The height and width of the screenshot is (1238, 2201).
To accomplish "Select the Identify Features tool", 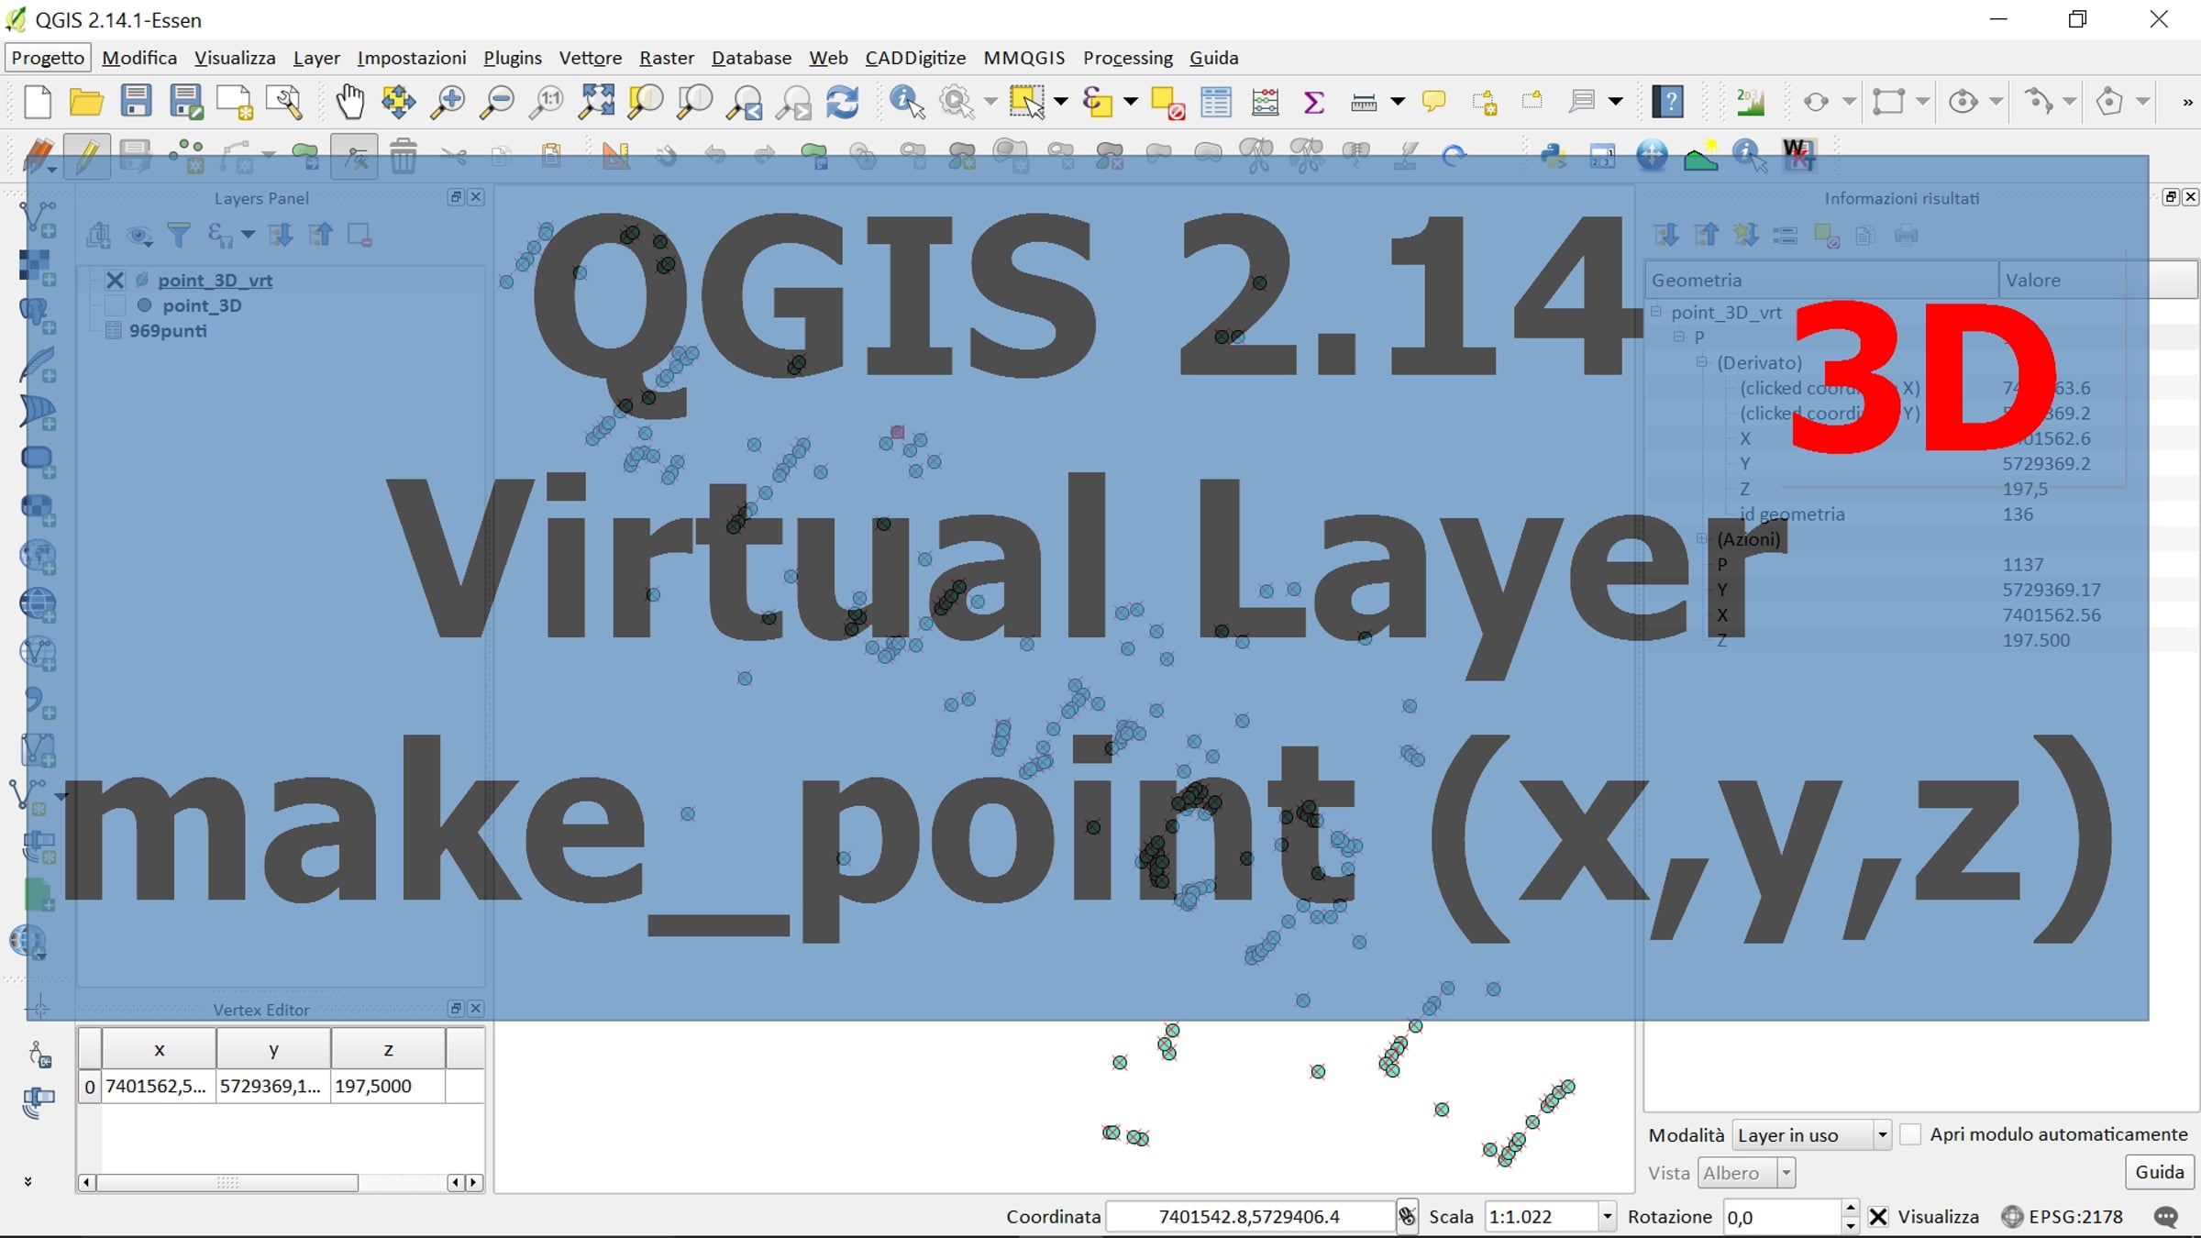I will pyautogui.click(x=906, y=101).
